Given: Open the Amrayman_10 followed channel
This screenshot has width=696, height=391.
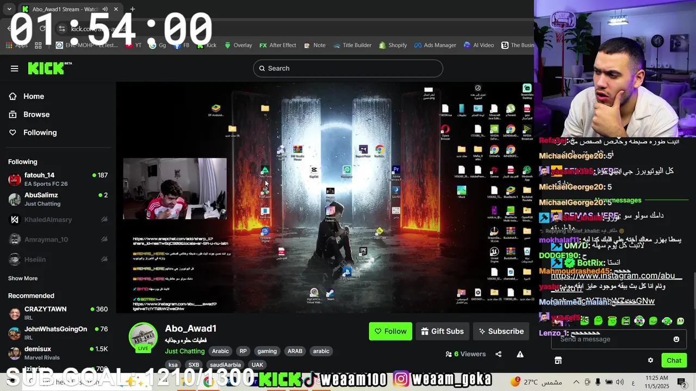Looking at the screenshot, I should [x=58, y=239].
